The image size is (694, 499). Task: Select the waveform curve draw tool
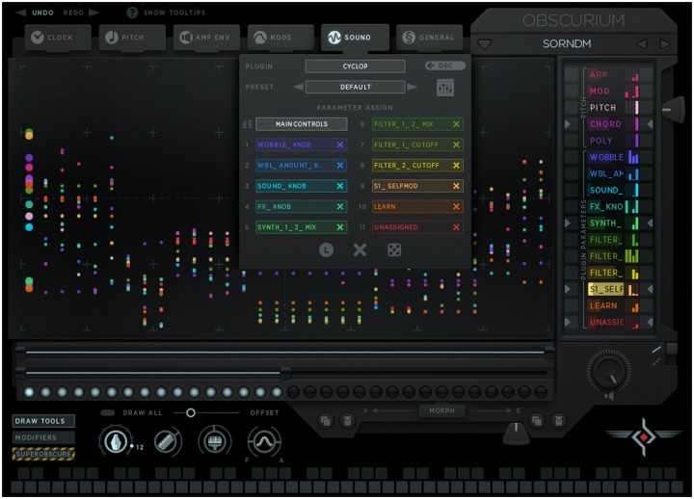tap(260, 442)
